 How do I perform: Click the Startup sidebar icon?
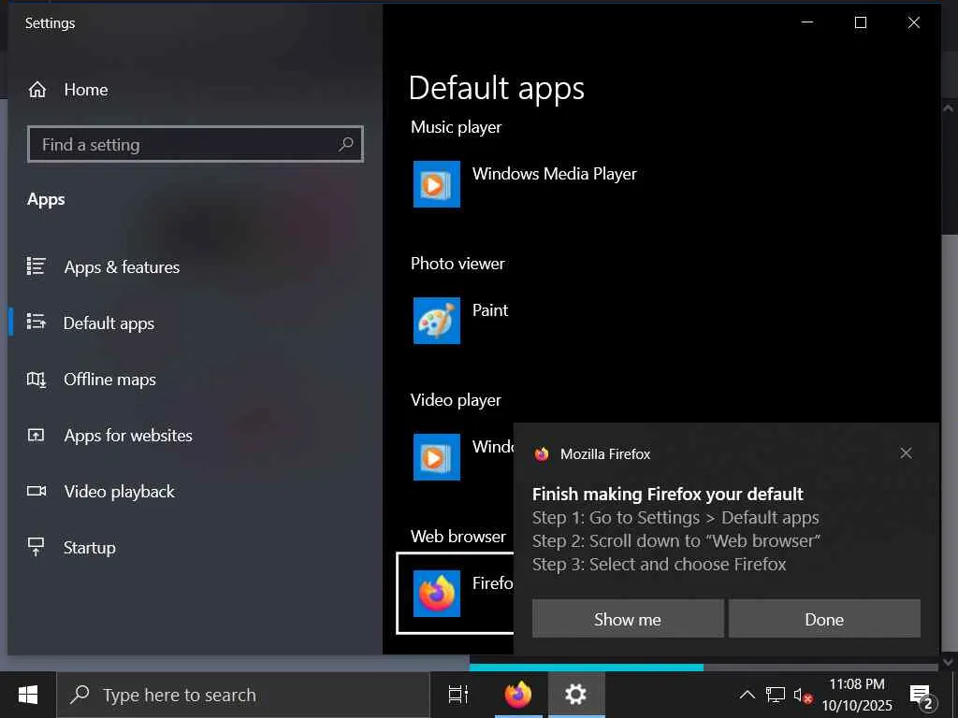tap(36, 546)
